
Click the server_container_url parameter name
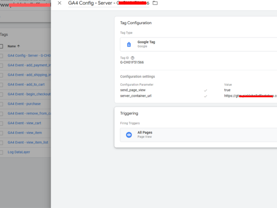[136, 96]
